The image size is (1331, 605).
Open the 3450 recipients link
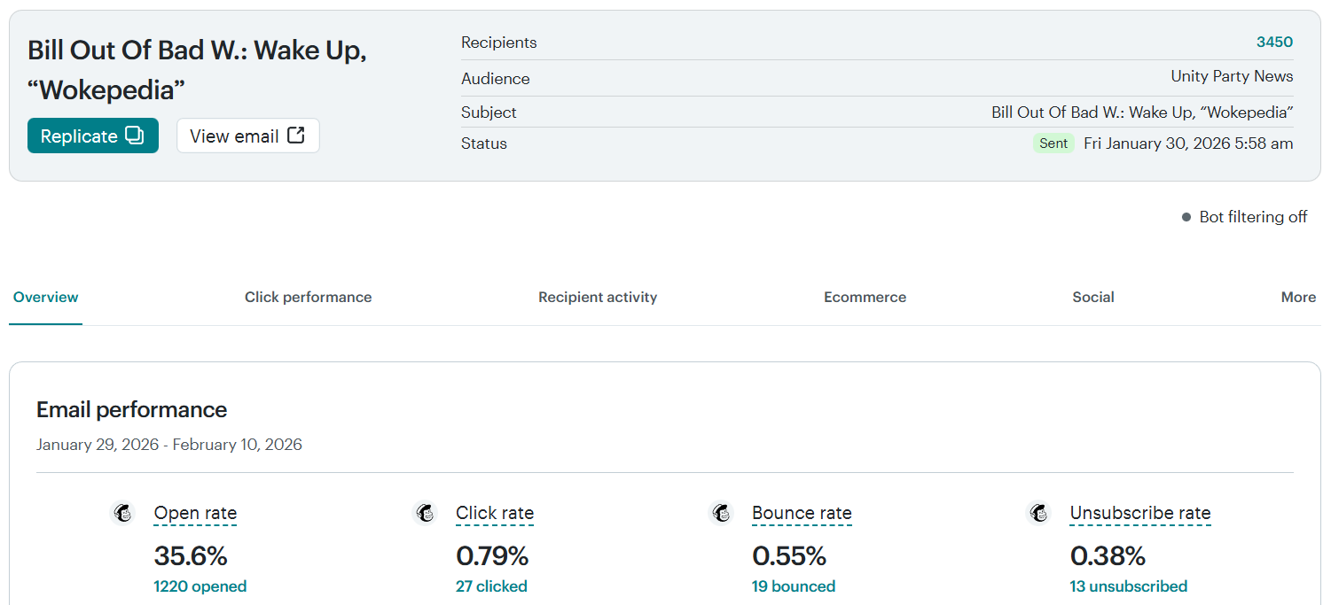pyautogui.click(x=1274, y=43)
